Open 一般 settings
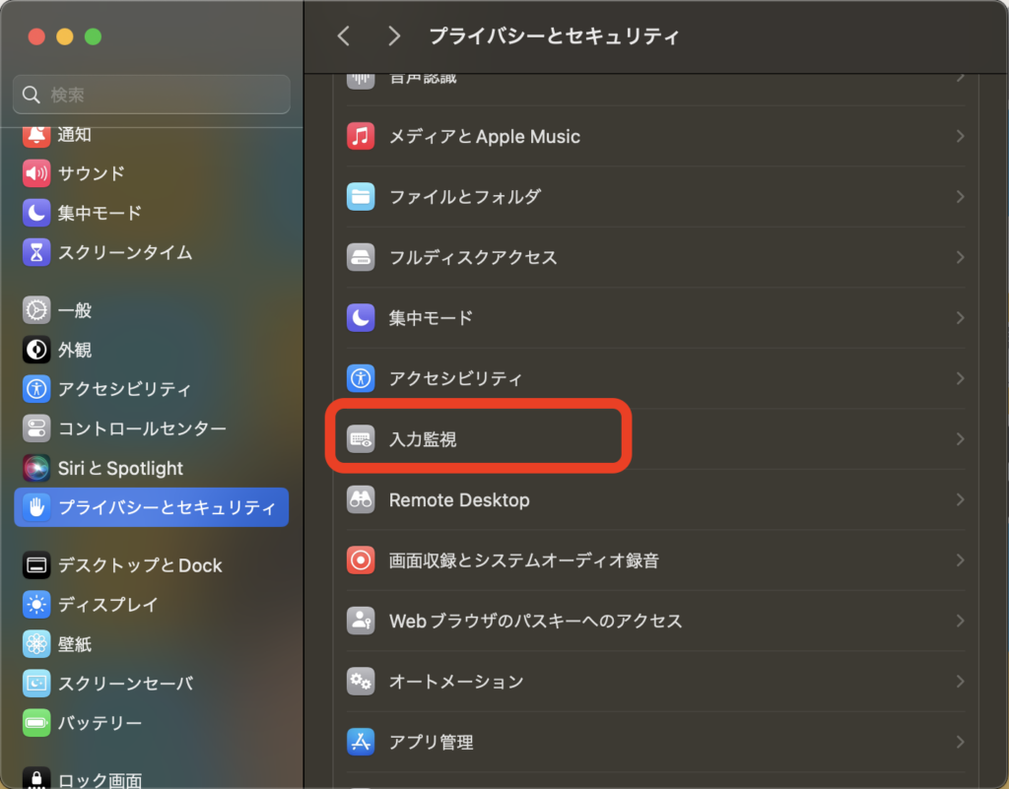 (151, 310)
